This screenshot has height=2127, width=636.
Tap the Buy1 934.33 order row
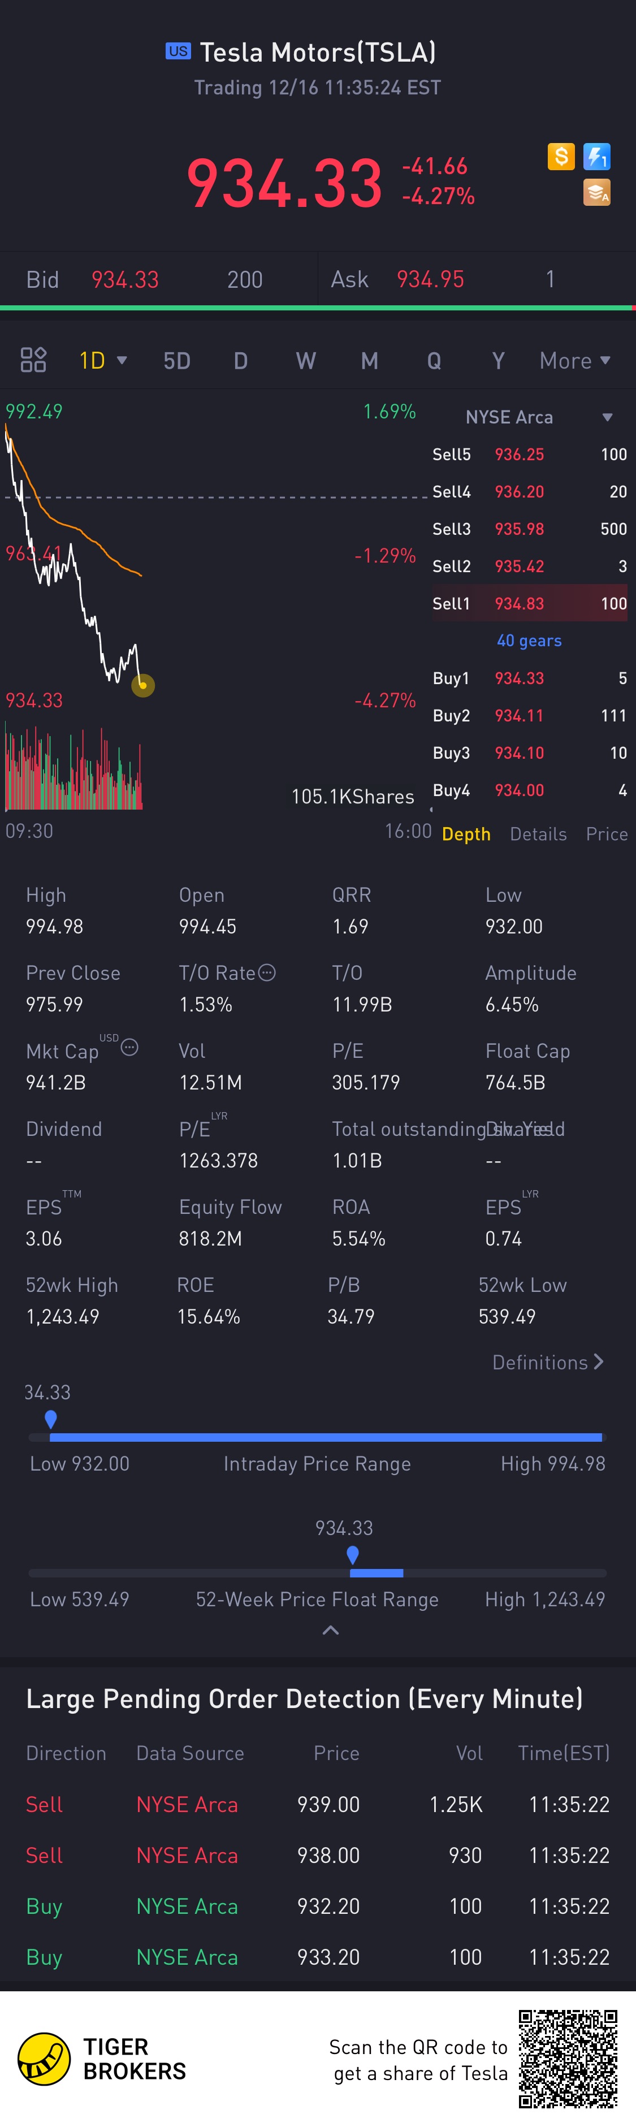pos(530,678)
